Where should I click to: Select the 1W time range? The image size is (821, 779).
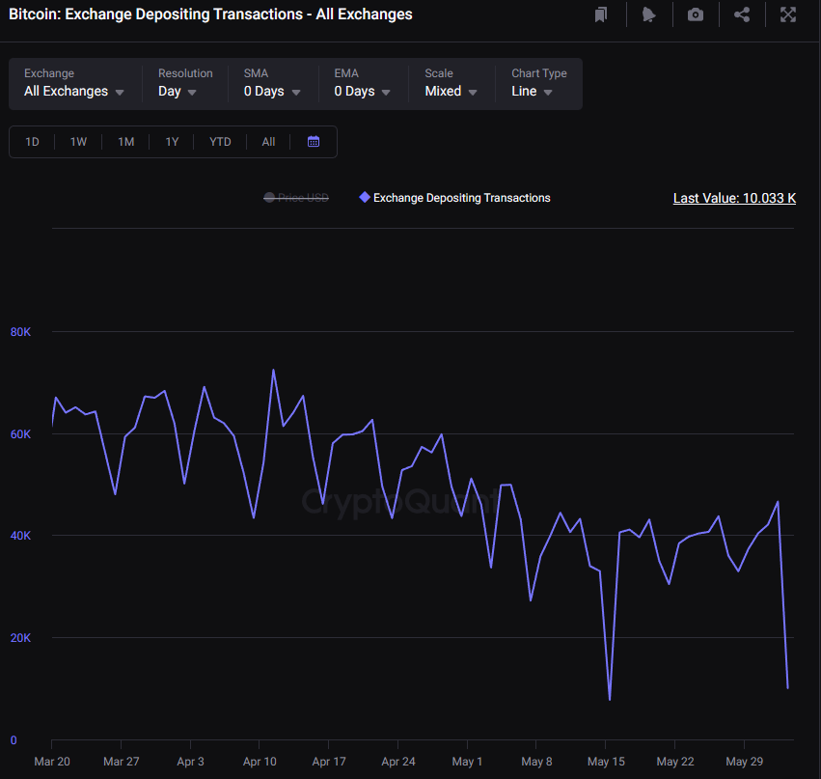coord(78,142)
